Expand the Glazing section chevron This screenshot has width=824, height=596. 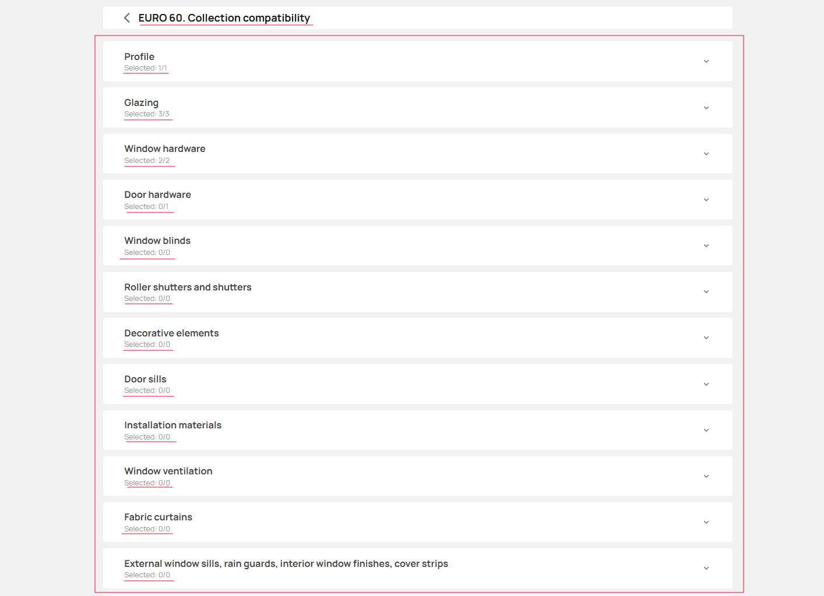point(706,108)
